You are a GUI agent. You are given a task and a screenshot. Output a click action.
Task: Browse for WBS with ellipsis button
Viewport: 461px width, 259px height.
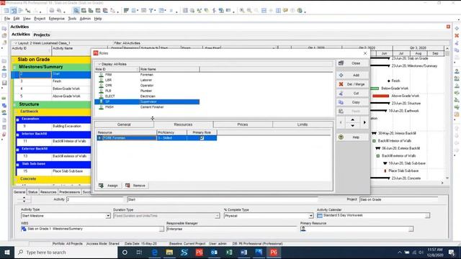click(x=161, y=229)
